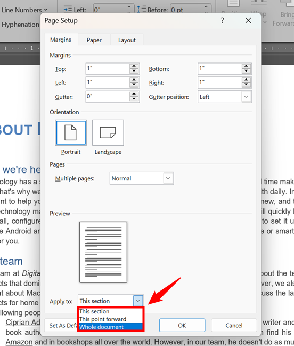Open the Multiple pages dropdown
Image resolution: width=294 pixels, height=346 pixels.
tap(168, 178)
